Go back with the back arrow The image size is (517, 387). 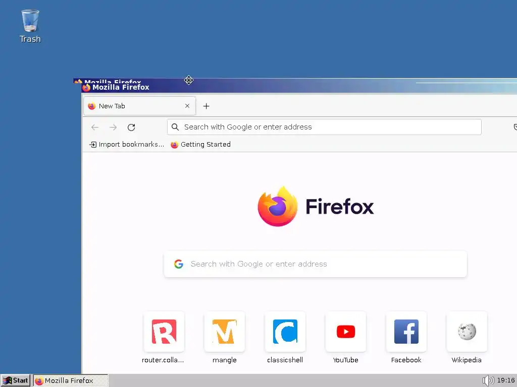[x=95, y=127]
